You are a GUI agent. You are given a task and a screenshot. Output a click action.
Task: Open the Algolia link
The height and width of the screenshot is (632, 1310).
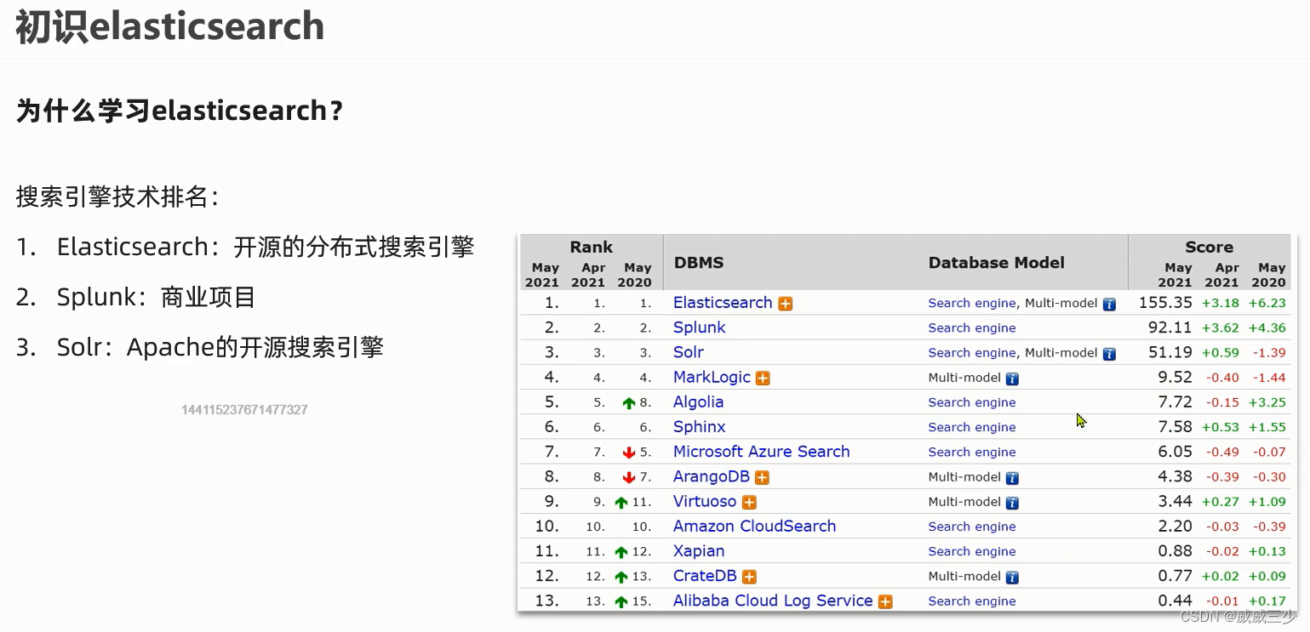click(699, 402)
